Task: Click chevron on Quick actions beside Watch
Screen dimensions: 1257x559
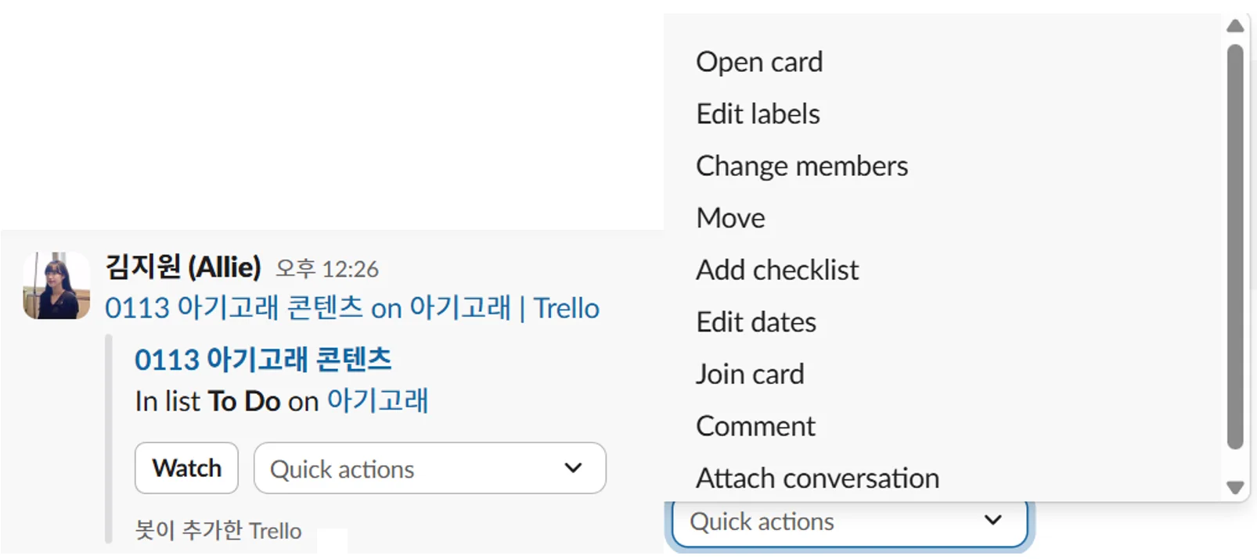Action: tap(573, 468)
